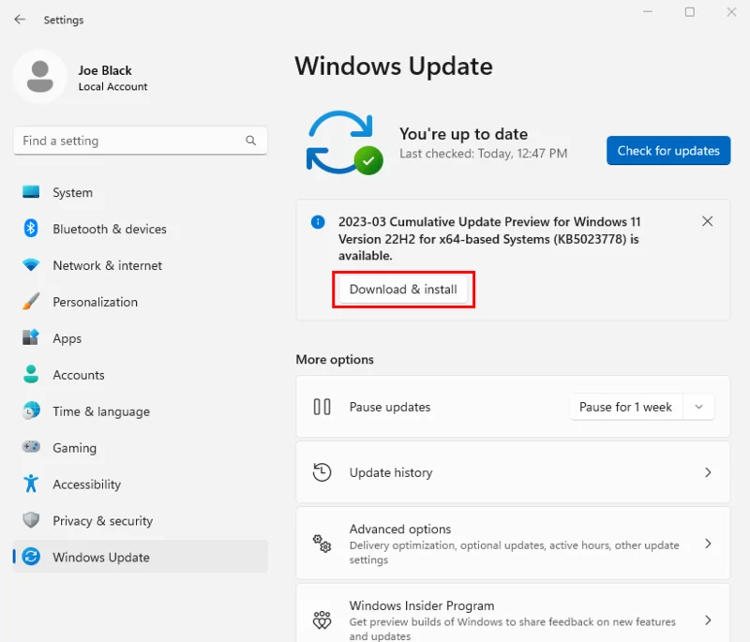Minimize the Settings window
Screen dimensions: 750x642
[x=648, y=12]
